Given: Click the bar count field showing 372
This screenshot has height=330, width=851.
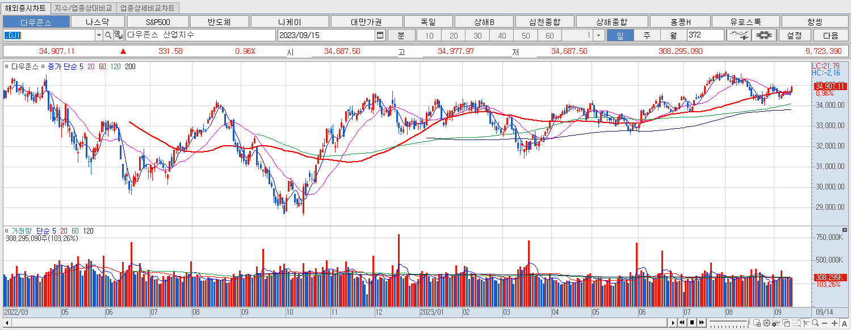Looking at the screenshot, I should click(706, 35).
